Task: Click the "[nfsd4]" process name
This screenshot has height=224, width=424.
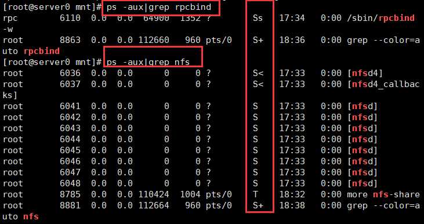Action: pos(365,73)
